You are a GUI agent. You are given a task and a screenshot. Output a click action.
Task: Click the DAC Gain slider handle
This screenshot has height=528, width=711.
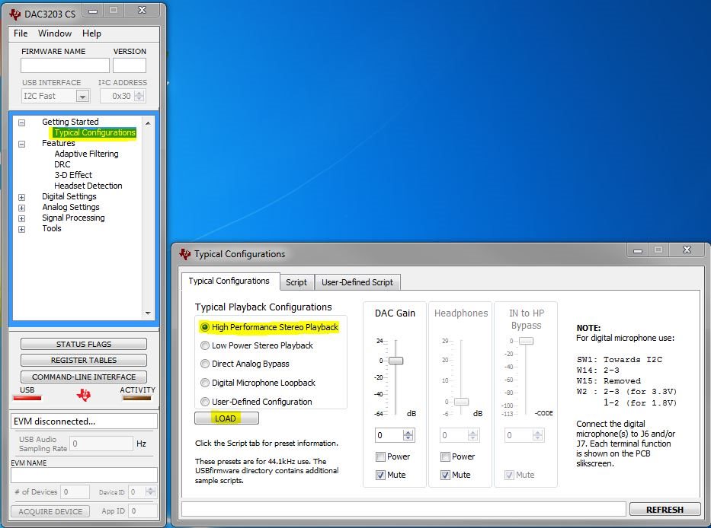coord(396,361)
